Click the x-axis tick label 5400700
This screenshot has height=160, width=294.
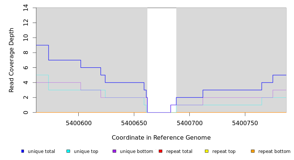189,123
